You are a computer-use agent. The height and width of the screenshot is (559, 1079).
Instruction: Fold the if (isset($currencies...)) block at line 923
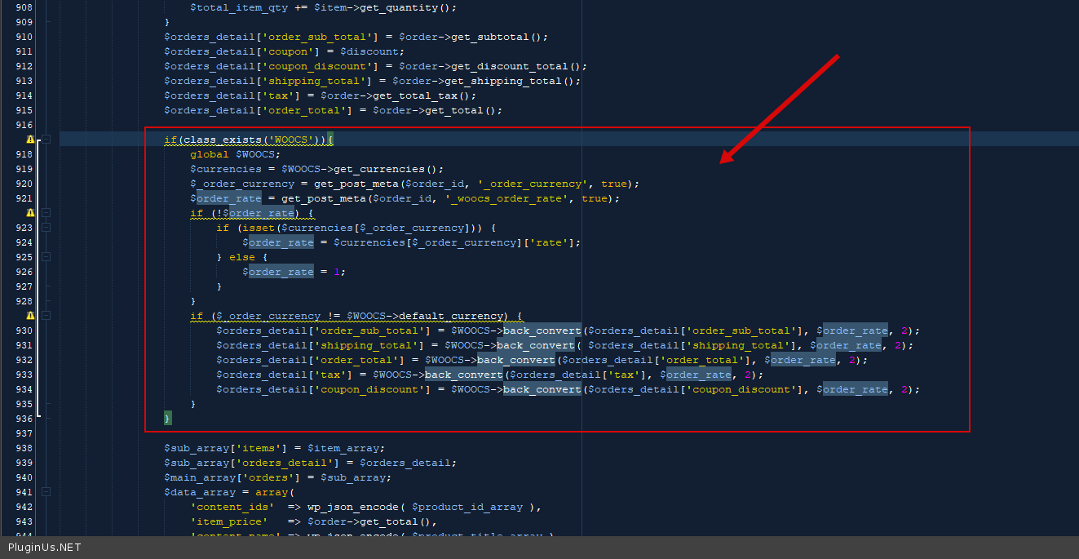pyautogui.click(x=46, y=228)
